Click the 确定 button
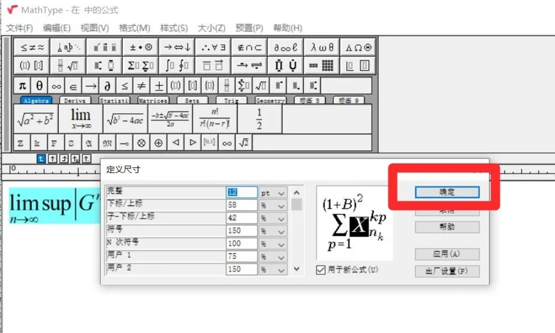555x333 pixels. tap(447, 192)
